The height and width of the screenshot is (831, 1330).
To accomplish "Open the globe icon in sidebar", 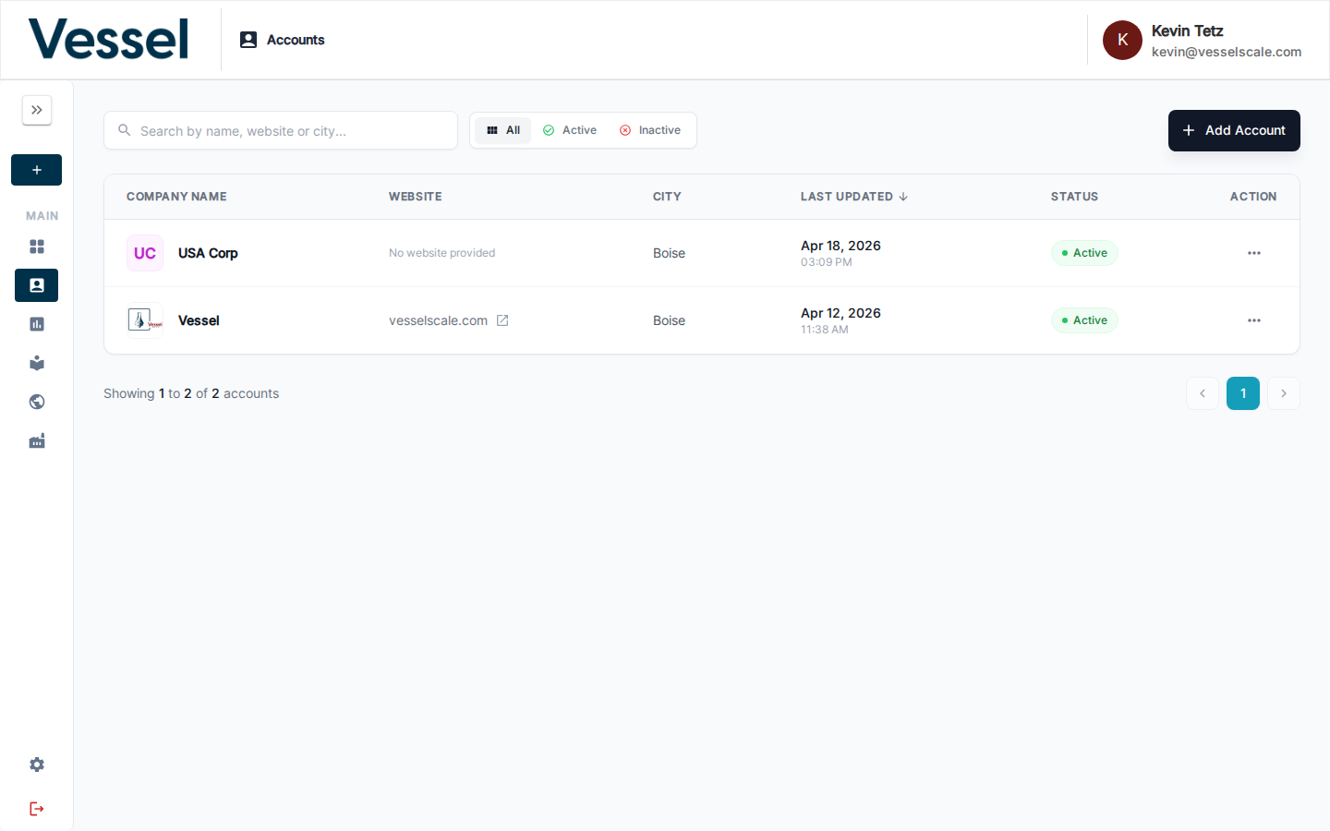I will 37,402.
